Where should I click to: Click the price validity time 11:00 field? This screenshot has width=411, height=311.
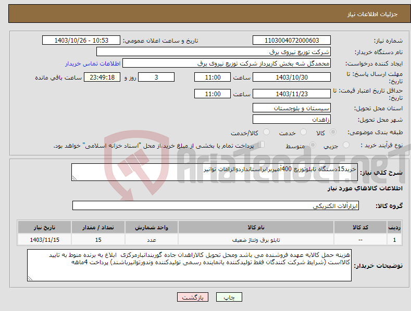[213, 94]
